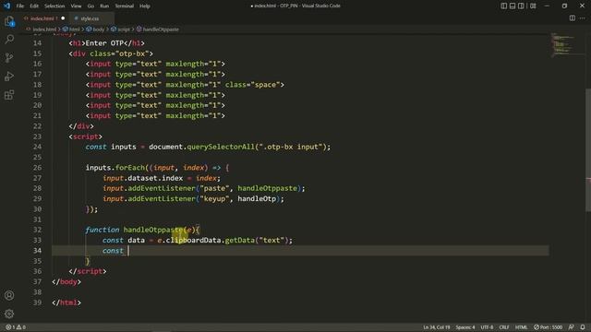Change encoding via UTF-8 status item
Viewport: 591px width, 332px height.
[x=487, y=327]
